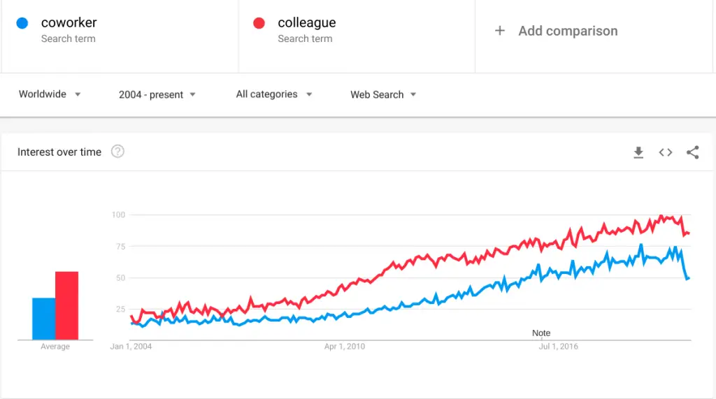Click the Interest over time heading
The width and height of the screenshot is (716, 399).
click(59, 152)
